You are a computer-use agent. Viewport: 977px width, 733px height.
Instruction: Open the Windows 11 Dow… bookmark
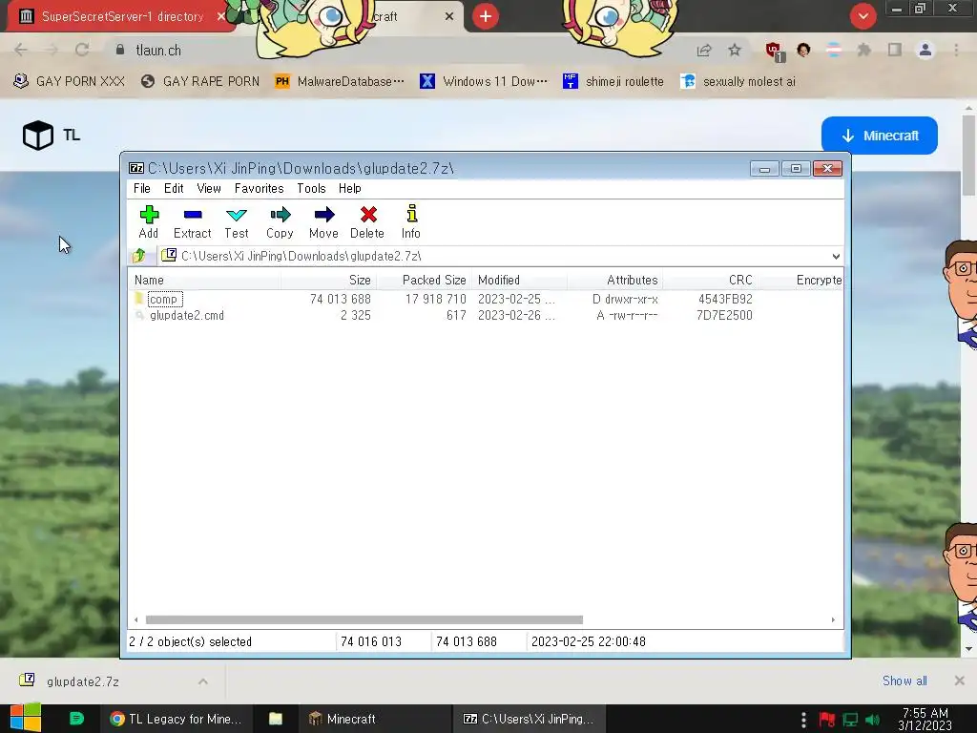pyautogui.click(x=484, y=81)
